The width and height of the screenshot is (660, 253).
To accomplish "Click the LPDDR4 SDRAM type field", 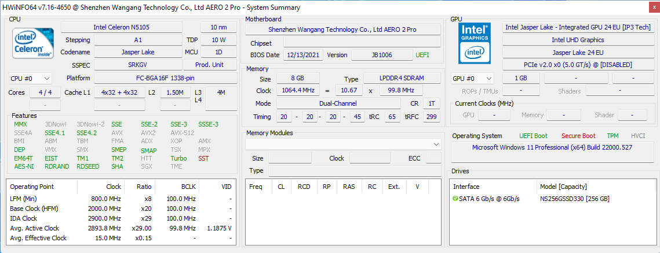I will (402, 79).
